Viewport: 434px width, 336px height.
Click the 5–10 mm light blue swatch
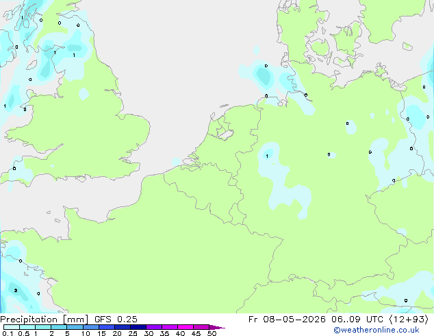point(75,327)
